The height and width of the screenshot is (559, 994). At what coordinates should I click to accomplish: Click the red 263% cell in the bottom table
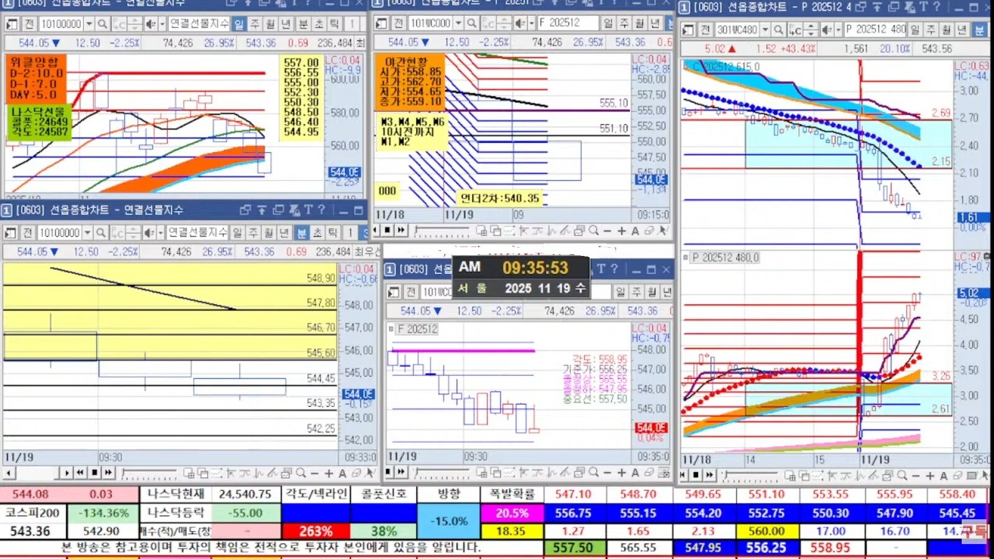[316, 532]
